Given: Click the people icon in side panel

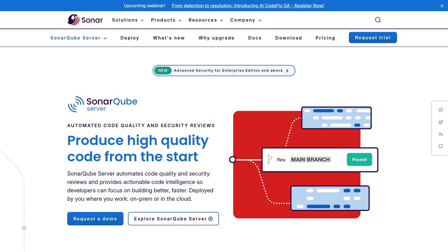Looking at the screenshot, I should tap(441, 134).
